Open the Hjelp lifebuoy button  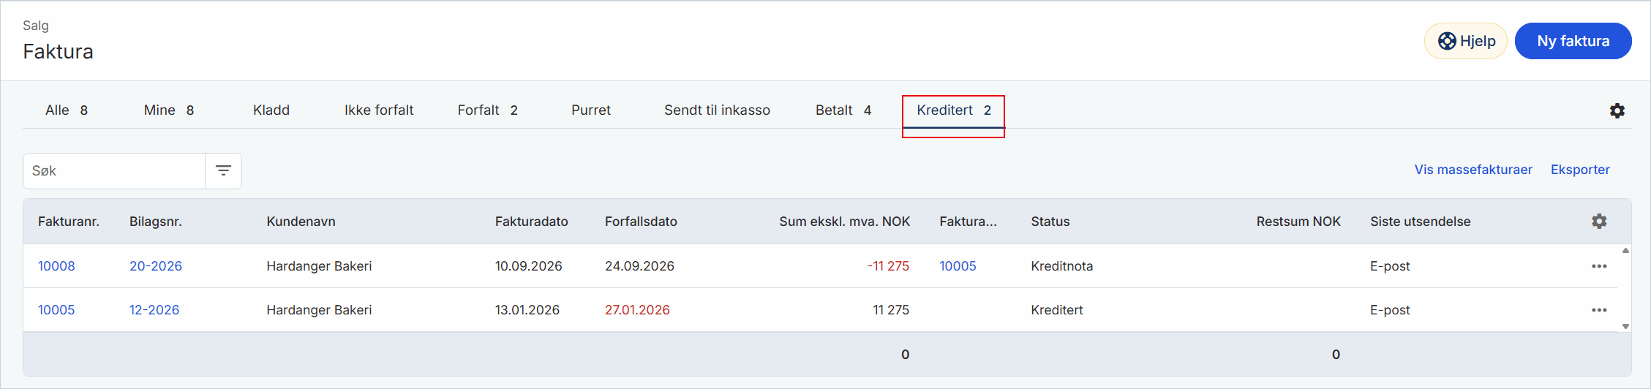tap(1465, 41)
